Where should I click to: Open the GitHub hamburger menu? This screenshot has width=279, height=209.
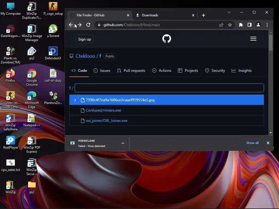click(253, 39)
